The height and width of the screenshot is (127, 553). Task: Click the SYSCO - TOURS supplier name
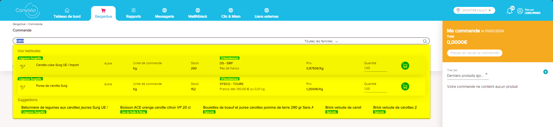pyautogui.click(x=231, y=84)
